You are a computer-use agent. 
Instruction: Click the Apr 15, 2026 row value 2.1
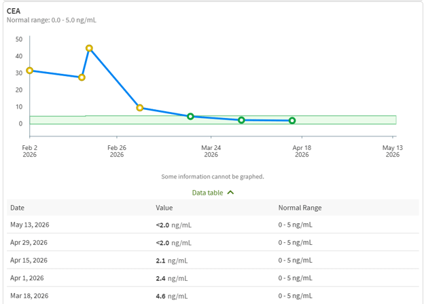[x=160, y=261]
